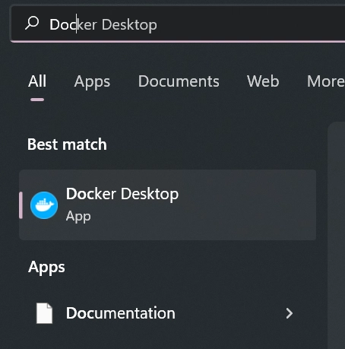Click the preview pane at right edge
The height and width of the screenshot is (349, 345).
click(336, 235)
